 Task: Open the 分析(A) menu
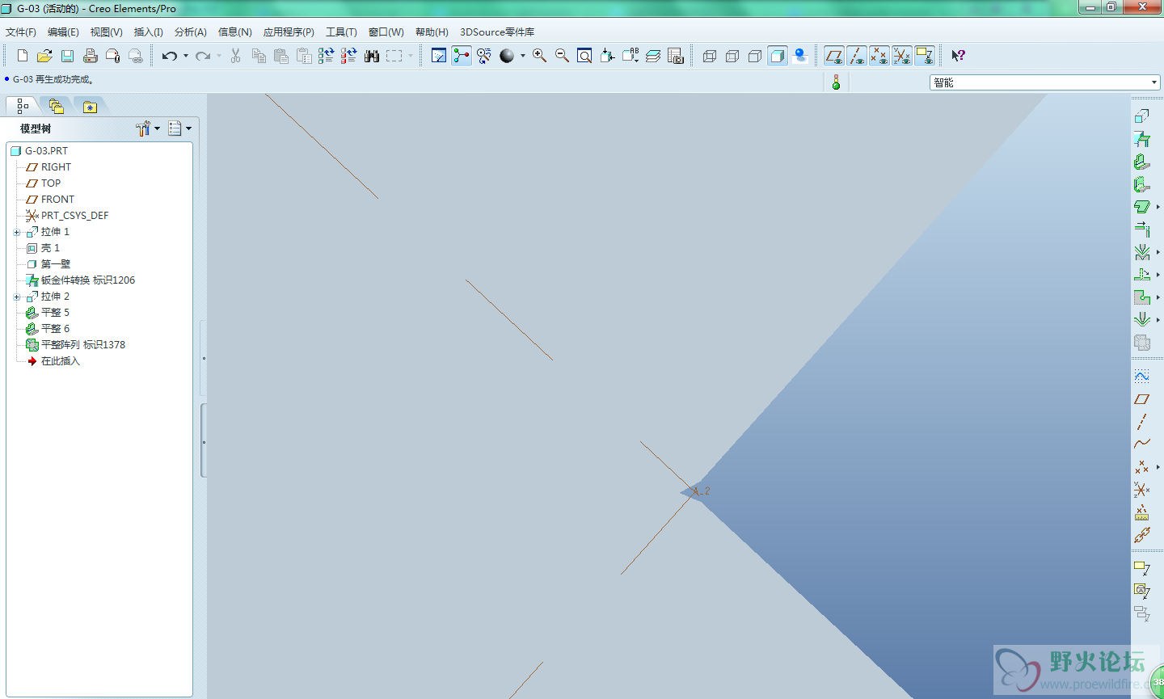point(191,32)
